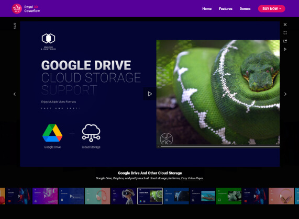The height and width of the screenshot is (219, 299).
Task: Click the 'GOOGLE DRIVE' slide heading
Action: [86, 65]
